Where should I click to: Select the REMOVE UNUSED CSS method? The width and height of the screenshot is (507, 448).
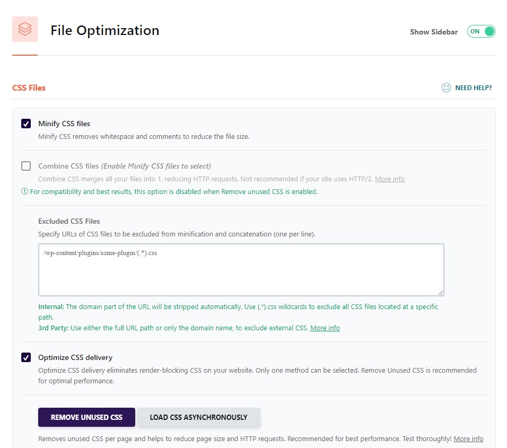pyautogui.click(x=86, y=417)
